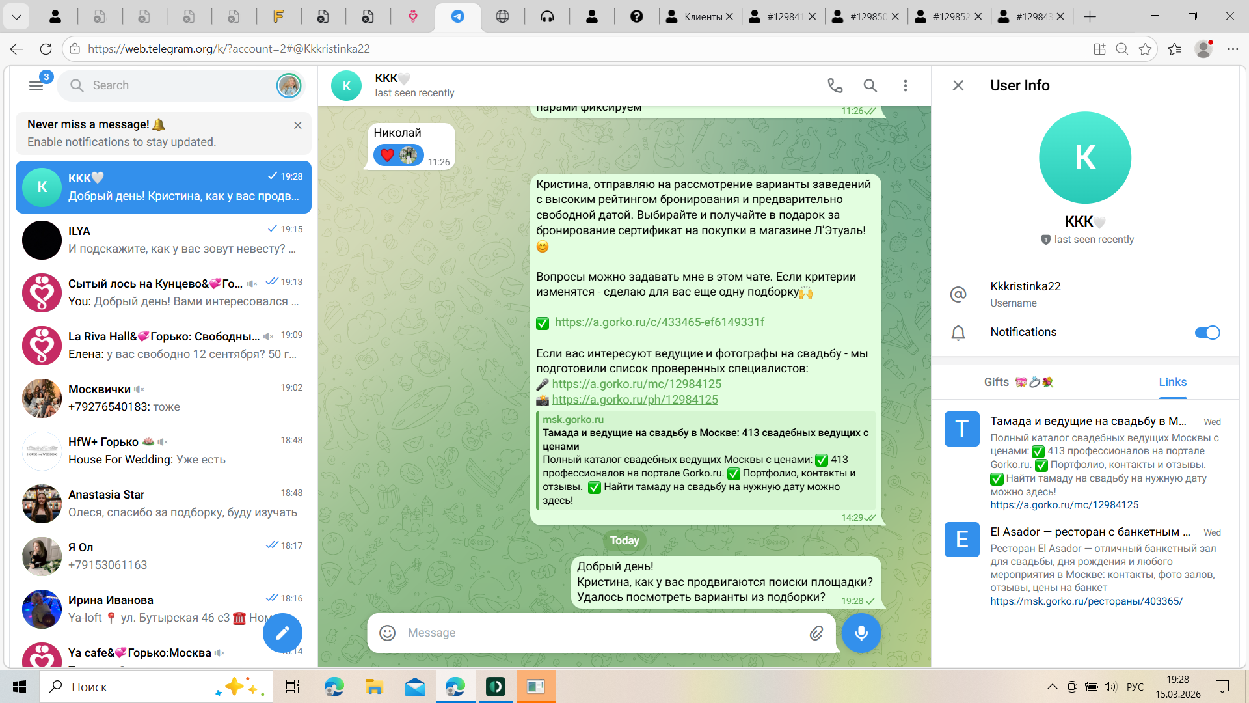Viewport: 1249px width, 703px height.
Task: Attach a file using paperclip icon
Action: point(816,633)
